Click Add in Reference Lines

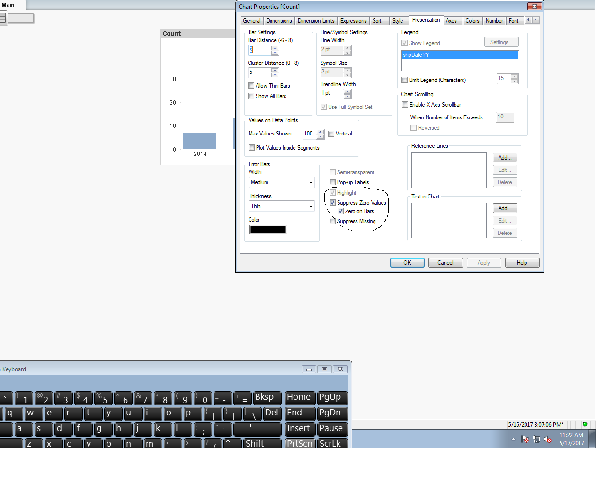(505, 158)
